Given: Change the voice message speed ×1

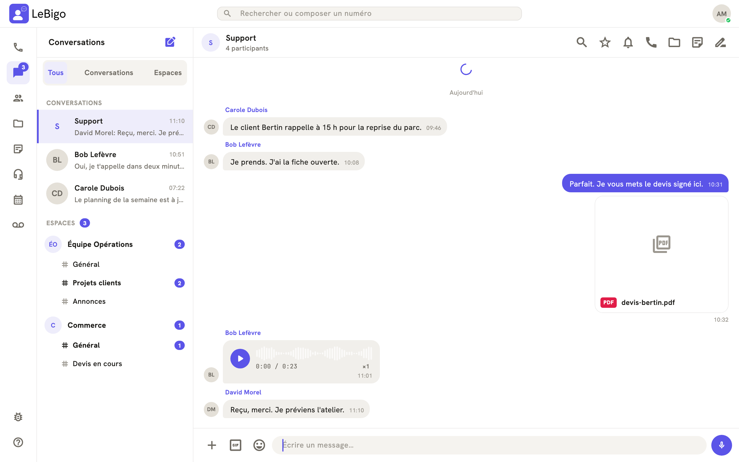Looking at the screenshot, I should tap(365, 366).
